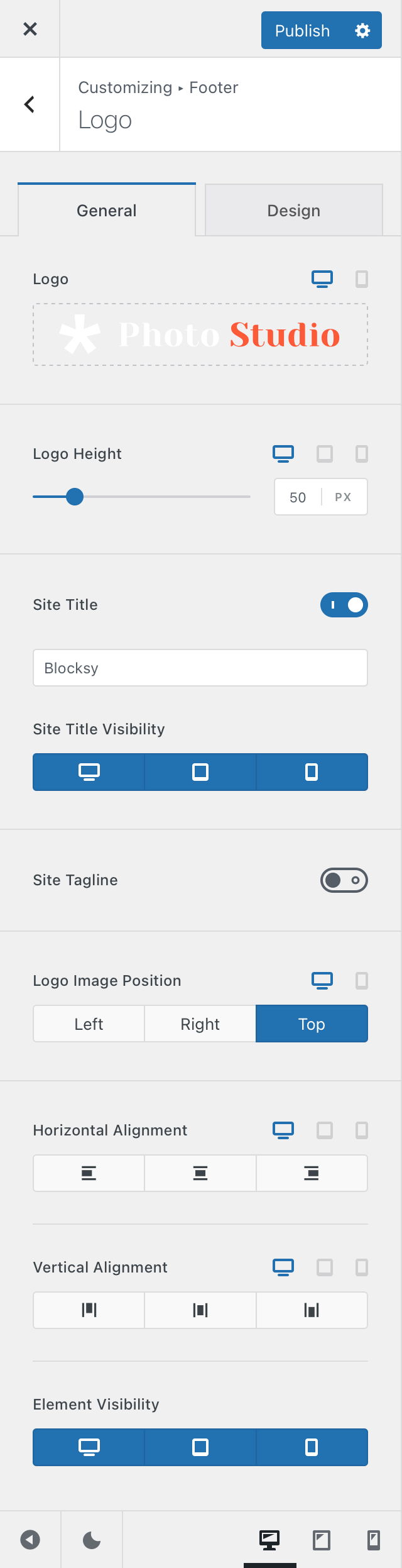Image resolution: width=402 pixels, height=1568 pixels.
Task: Click the Publish button
Action: (x=303, y=30)
